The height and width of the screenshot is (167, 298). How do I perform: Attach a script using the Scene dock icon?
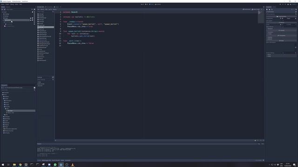coord(34,9)
